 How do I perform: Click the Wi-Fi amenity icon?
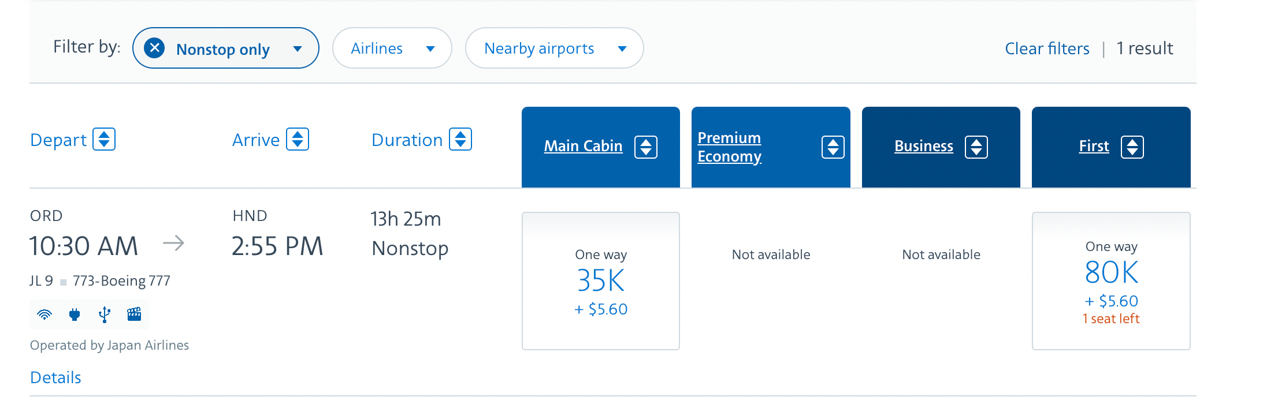[x=44, y=314]
